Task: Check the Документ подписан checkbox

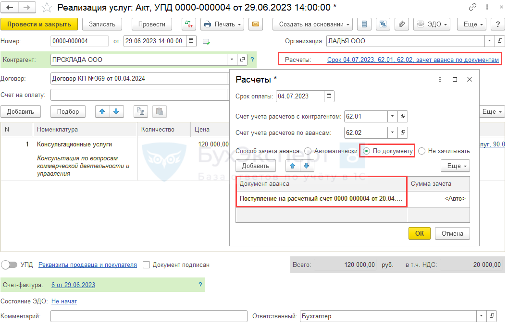Action: (x=147, y=265)
